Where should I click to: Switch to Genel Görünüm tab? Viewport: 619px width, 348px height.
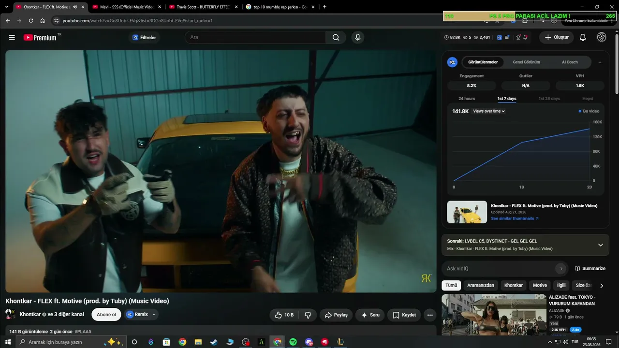526,62
